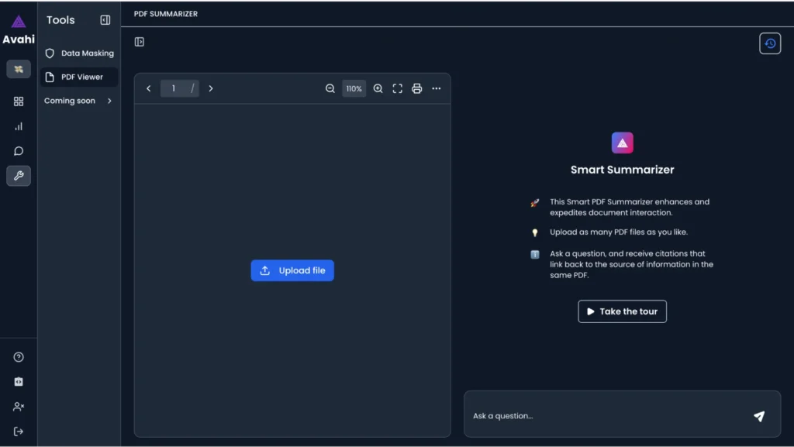Collapse the Tools panel

coord(105,20)
